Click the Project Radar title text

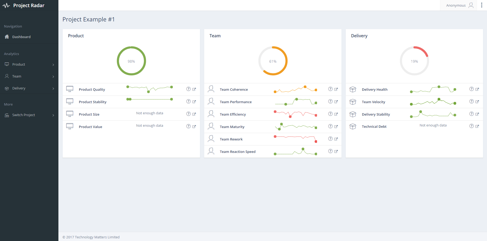[x=29, y=6]
